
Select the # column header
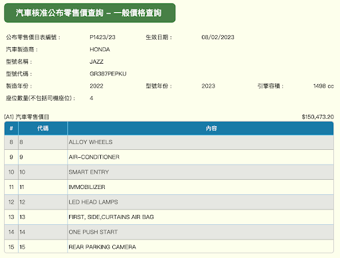point(11,128)
